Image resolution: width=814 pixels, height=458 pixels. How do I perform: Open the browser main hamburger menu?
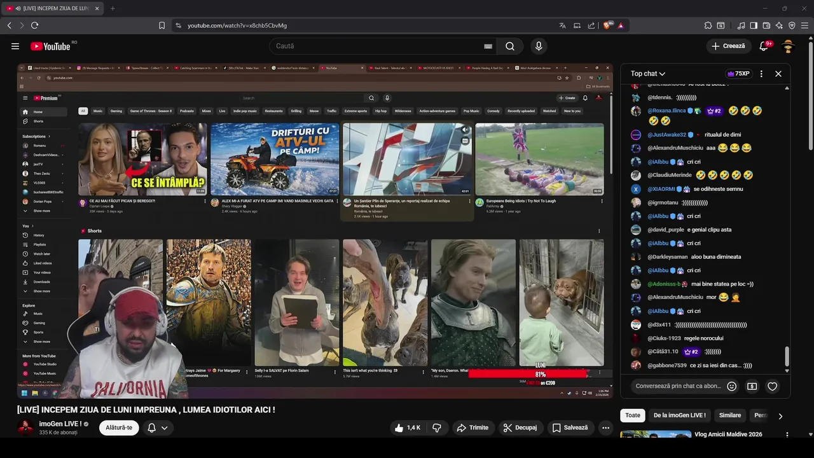point(804,25)
